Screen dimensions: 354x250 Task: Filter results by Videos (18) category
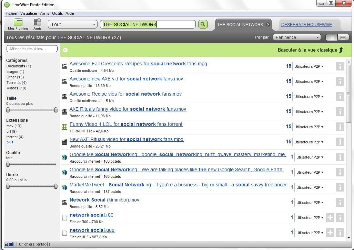[x=16, y=88]
